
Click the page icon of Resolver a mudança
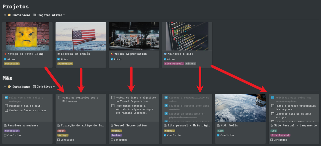point(5,125)
